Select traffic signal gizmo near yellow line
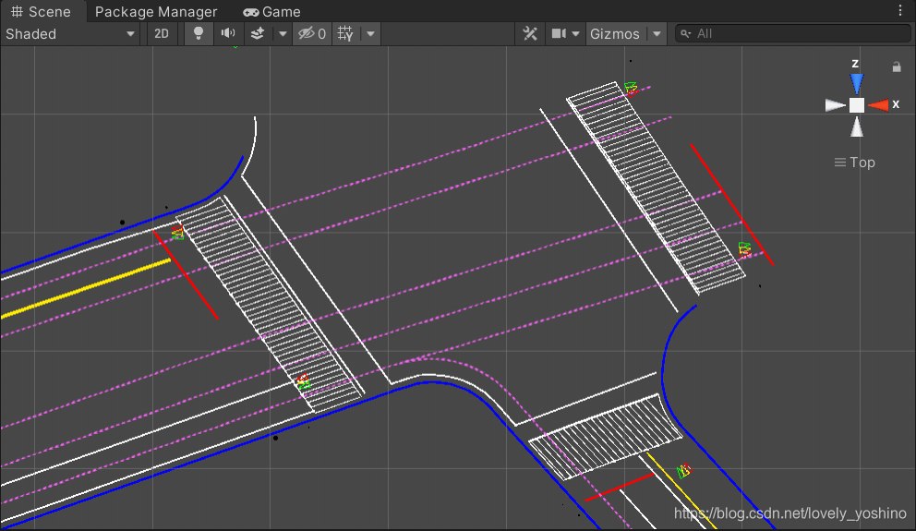 177,233
